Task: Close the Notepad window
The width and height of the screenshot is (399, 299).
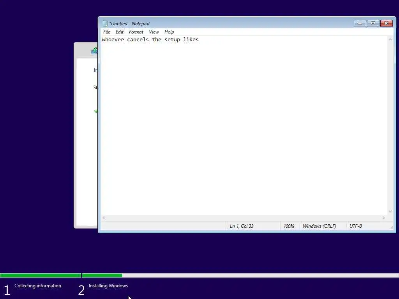Action: 386,23
